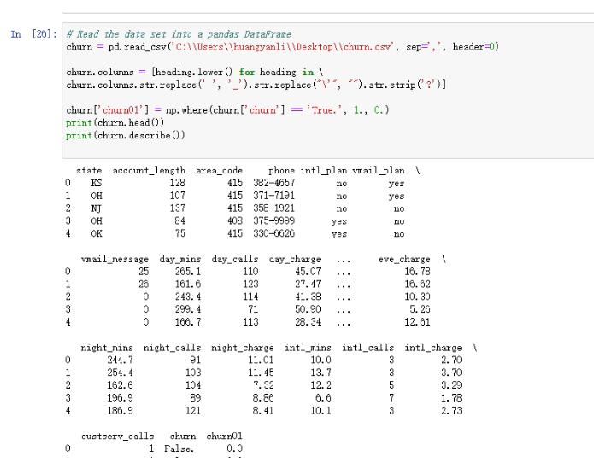
Task: Select the 'intl_charge' column header
Action: click(x=433, y=348)
